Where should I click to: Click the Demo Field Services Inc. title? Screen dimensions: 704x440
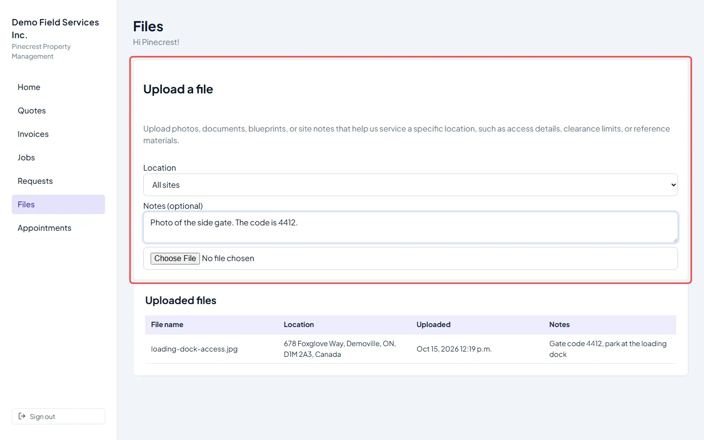[55, 28]
